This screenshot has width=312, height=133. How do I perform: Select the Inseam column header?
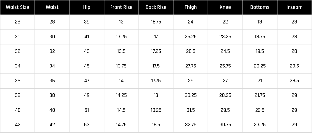point(294,7)
